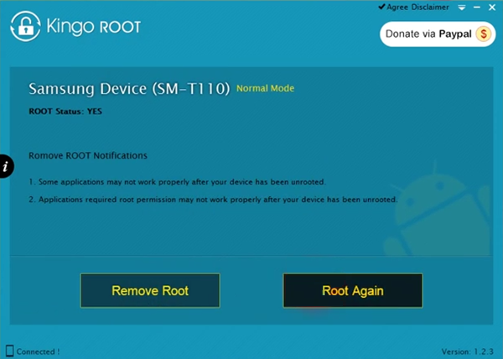Minimize the Kingo ROOT window
The height and width of the screenshot is (359, 503).
point(476,7)
